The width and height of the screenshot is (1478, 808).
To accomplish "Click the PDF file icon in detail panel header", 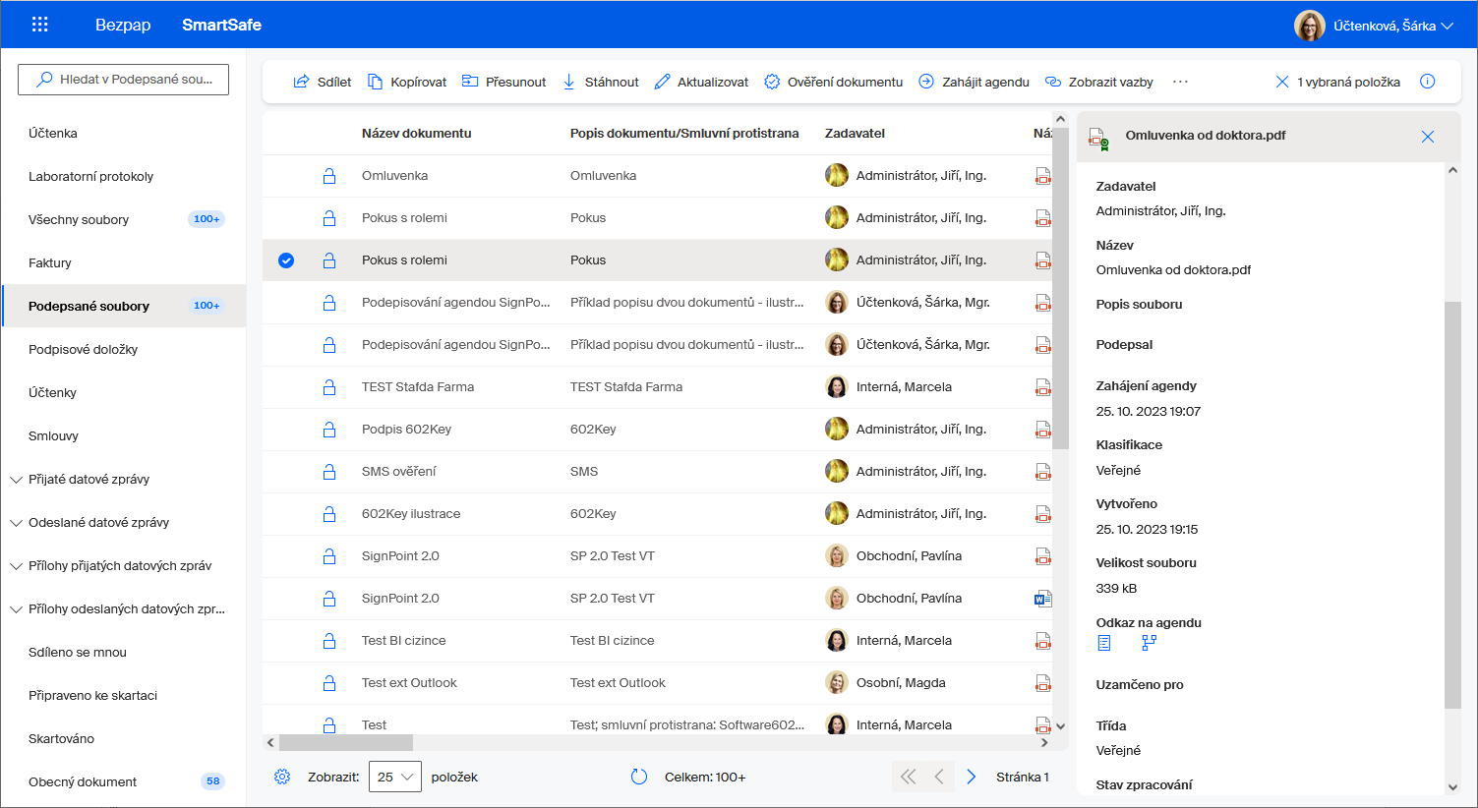I will point(1098,139).
